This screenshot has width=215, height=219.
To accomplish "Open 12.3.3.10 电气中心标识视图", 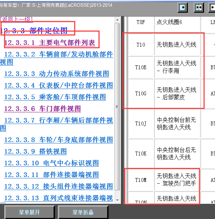I will pyautogui.click(x=51, y=163).
